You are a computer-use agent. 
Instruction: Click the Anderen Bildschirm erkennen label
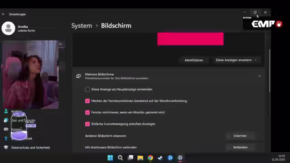coord(106,136)
